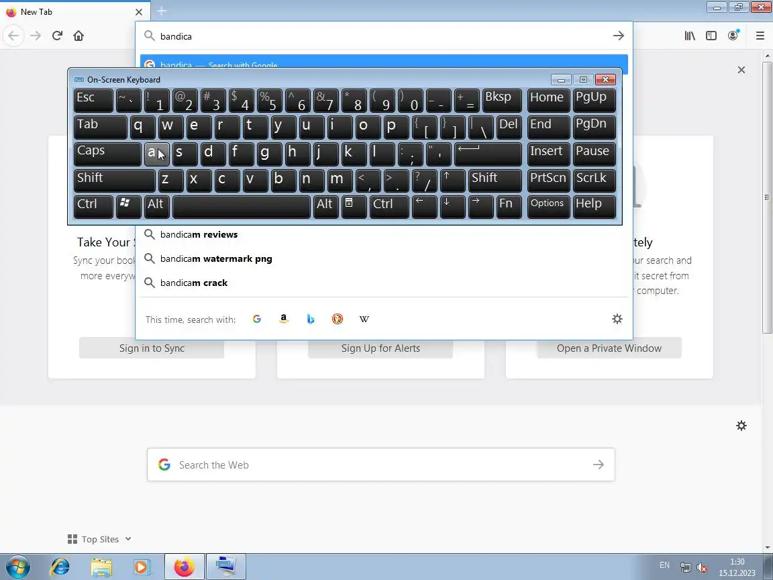Tap the Windows logo key on keyboard
Viewport: 773px width, 580px height.
click(x=128, y=207)
